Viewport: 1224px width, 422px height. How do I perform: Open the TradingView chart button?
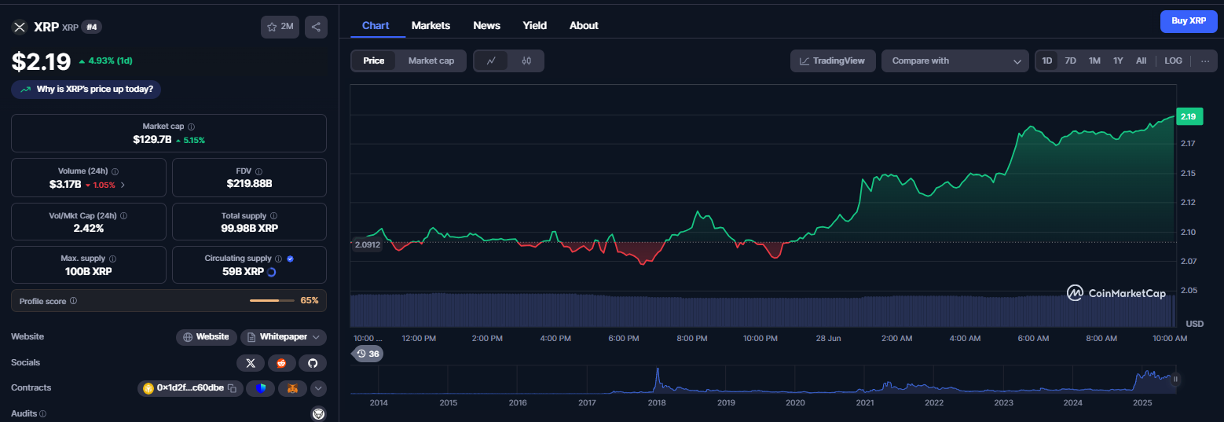click(833, 61)
